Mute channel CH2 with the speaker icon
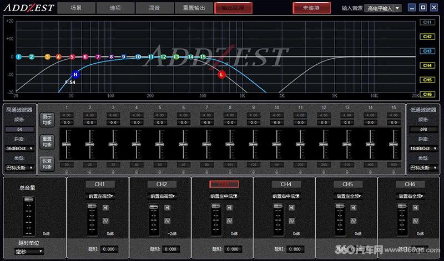This screenshot has height=261, width=444. [x=168, y=208]
